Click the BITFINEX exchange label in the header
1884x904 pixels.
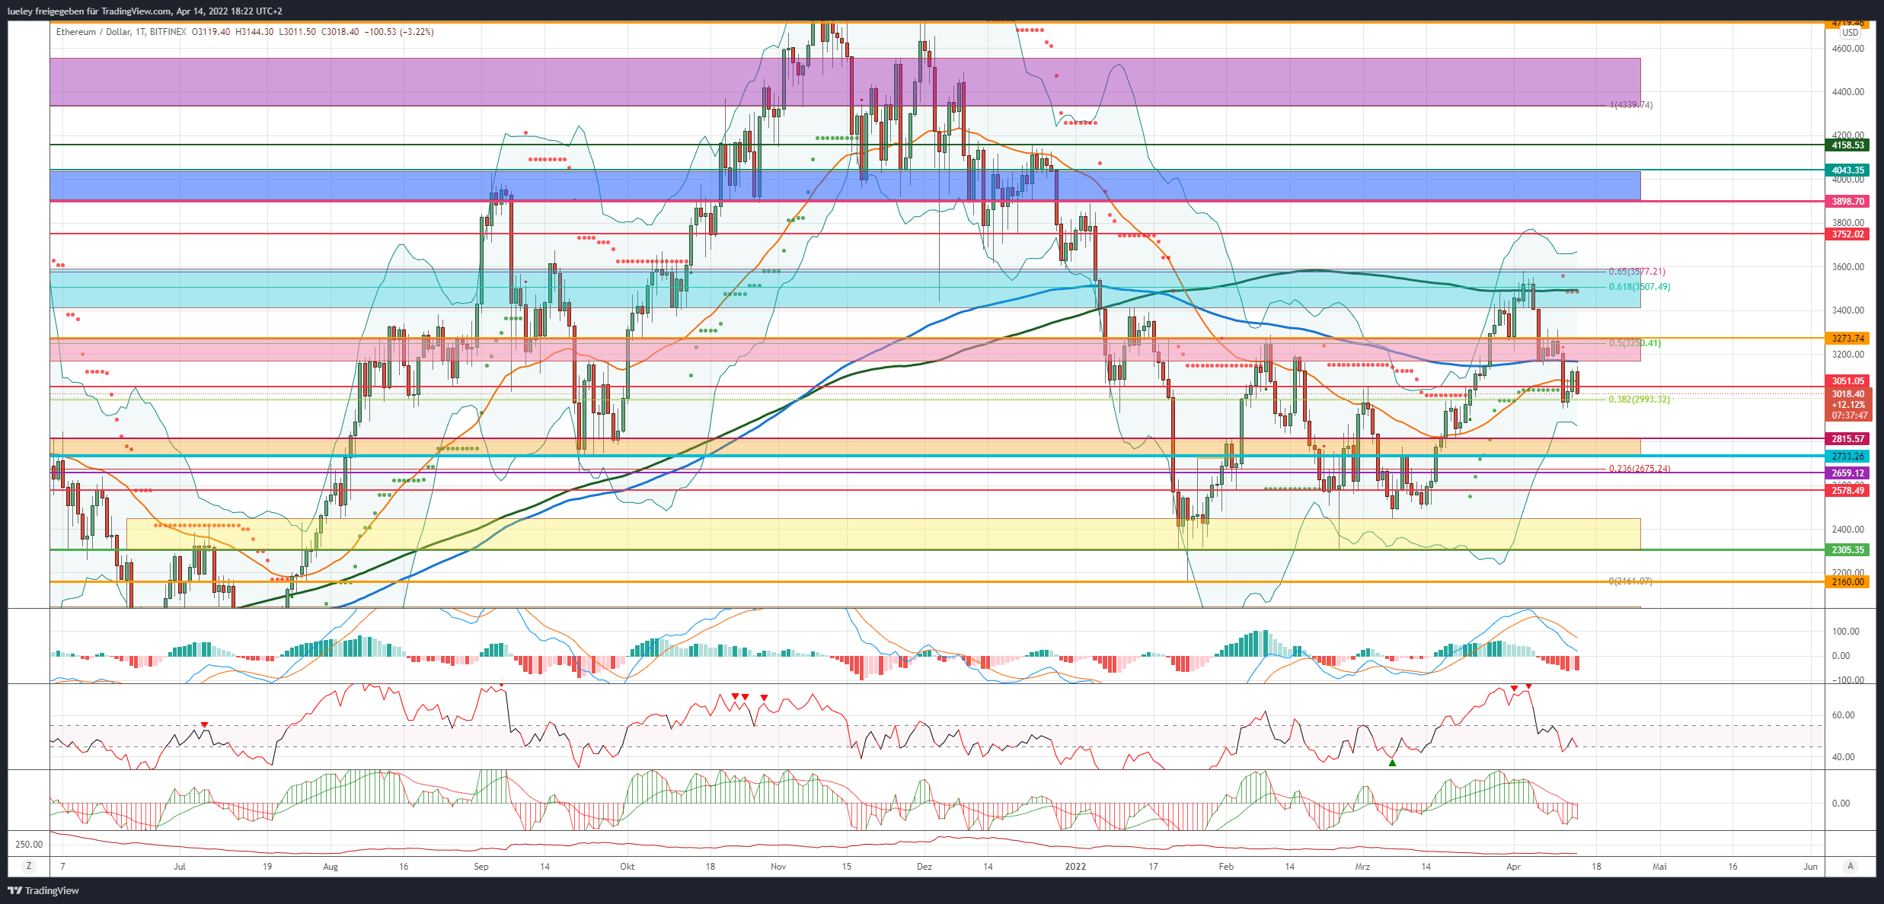[x=168, y=32]
